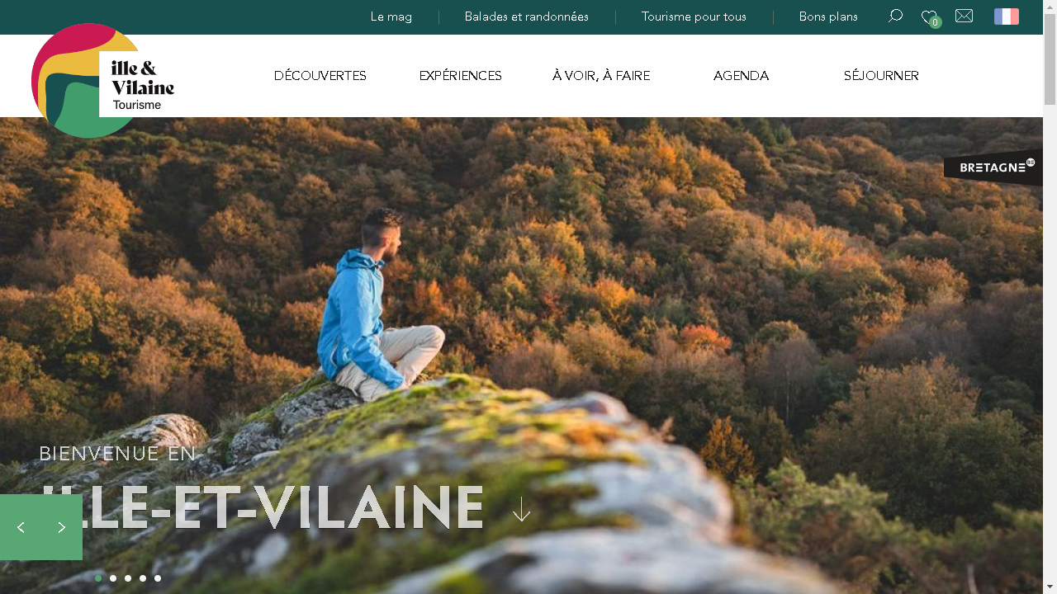1057x594 pixels.
Task: Follow the Le mag link
Action: point(391,16)
